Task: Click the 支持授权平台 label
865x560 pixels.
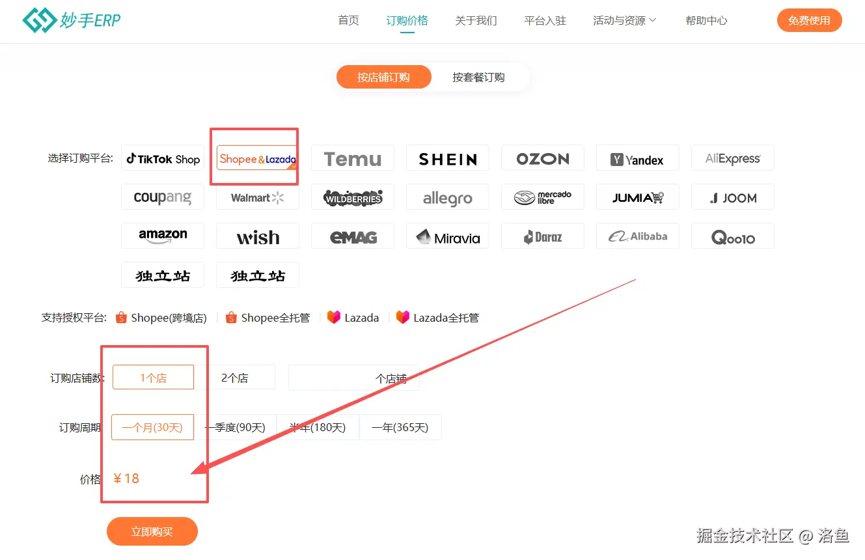Action: (74, 318)
